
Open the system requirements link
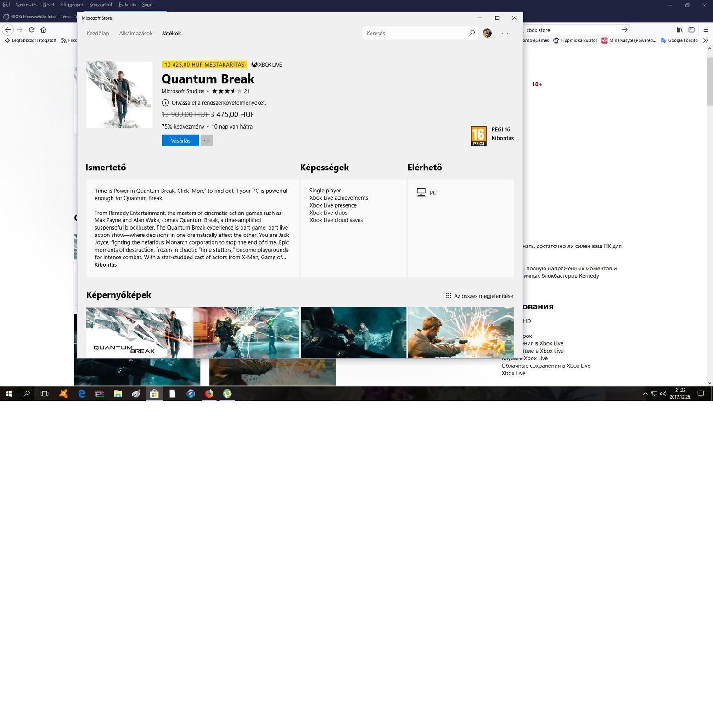click(219, 103)
